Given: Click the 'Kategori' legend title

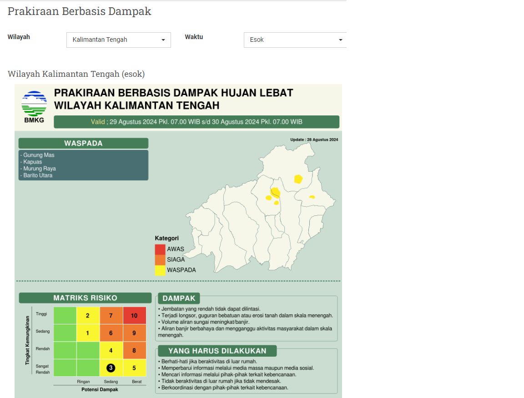Looking at the screenshot, I should 167,238.
